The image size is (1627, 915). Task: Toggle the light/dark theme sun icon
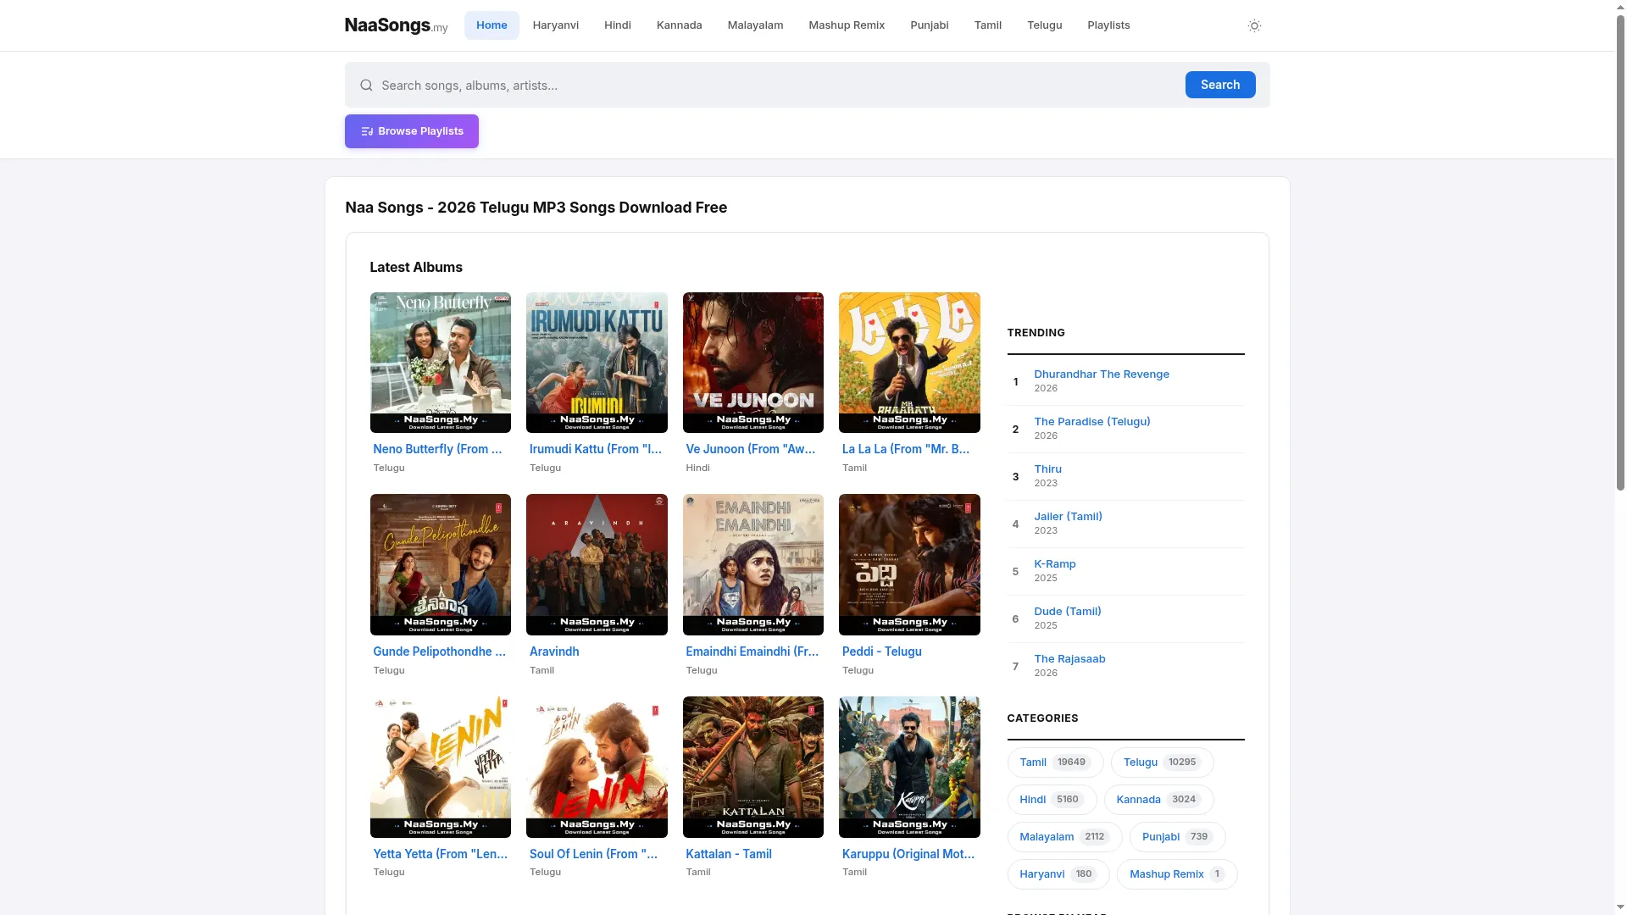click(1254, 25)
